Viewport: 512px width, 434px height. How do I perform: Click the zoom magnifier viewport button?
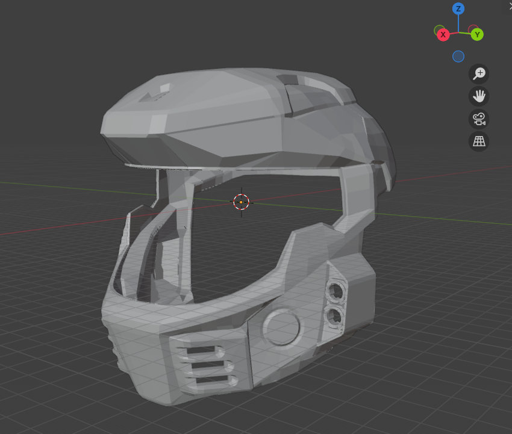479,74
